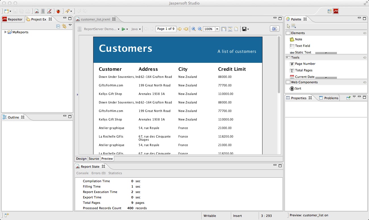Screen dimensions: 369x220
Task: Open the run mode dropdown arrow
Action: click(x=127, y=29)
